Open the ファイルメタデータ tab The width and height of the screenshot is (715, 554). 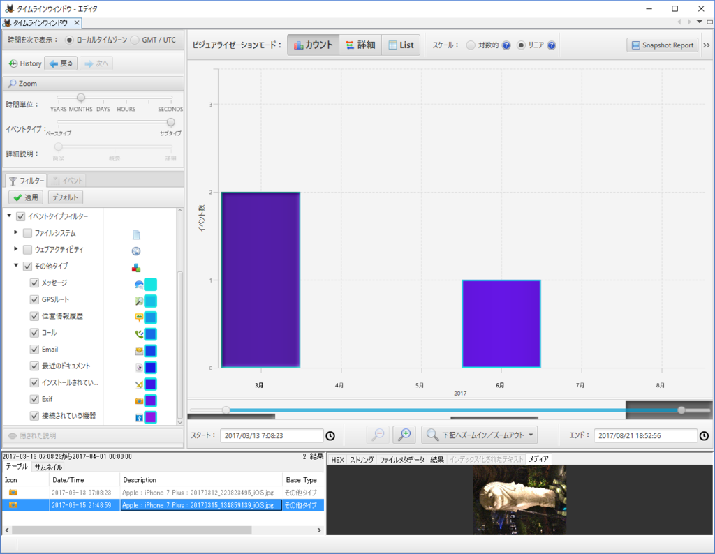(401, 460)
